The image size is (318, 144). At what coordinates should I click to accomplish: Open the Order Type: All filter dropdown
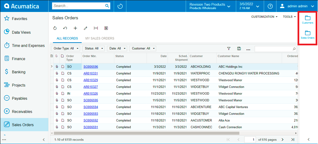point(66,48)
